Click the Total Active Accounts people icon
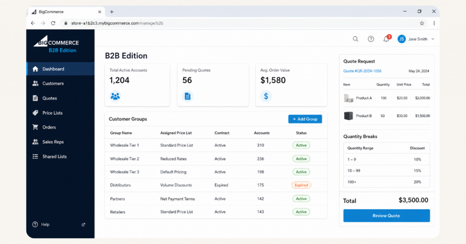Viewport: 466px width, 244px height. coord(115,96)
